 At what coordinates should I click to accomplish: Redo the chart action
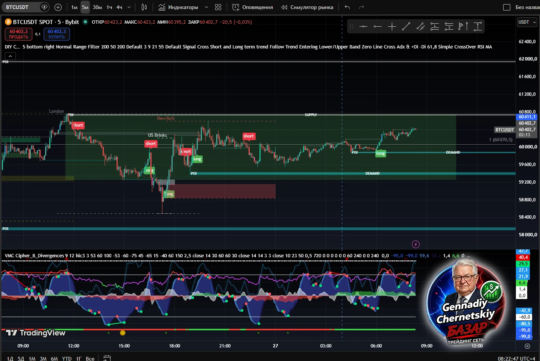tap(362, 7)
